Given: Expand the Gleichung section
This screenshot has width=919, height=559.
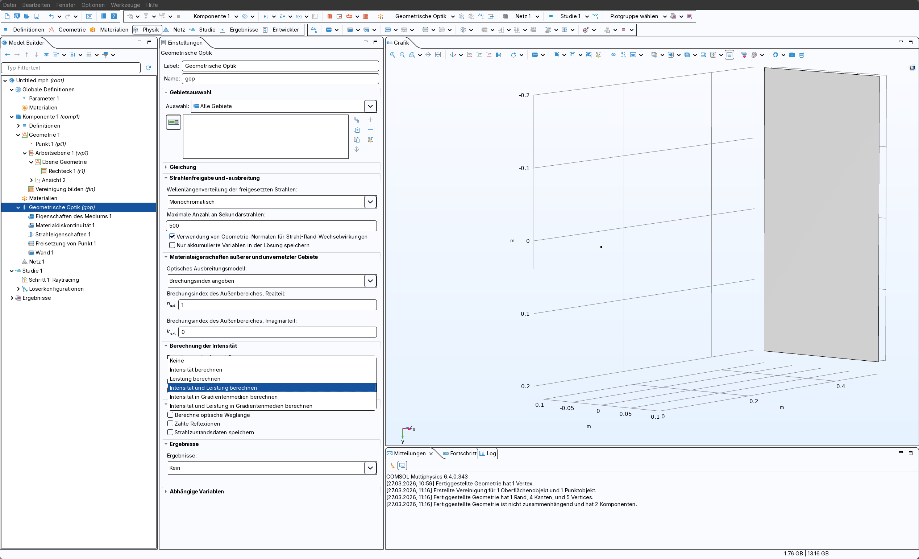Looking at the screenshot, I should pyautogui.click(x=183, y=167).
